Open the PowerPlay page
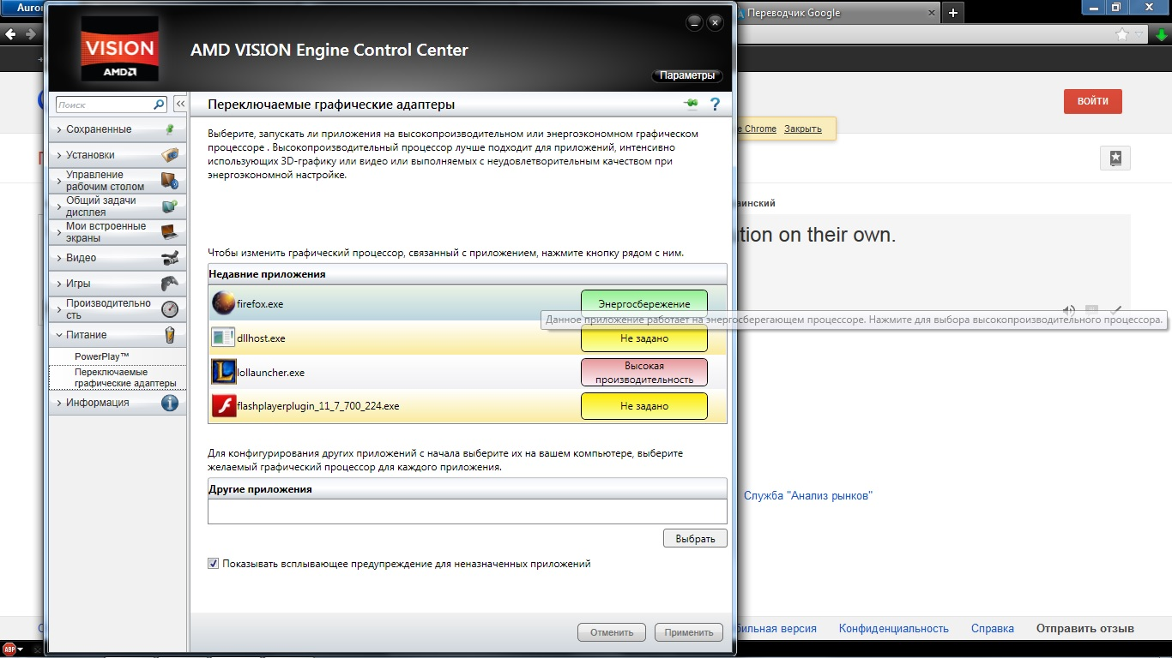Image resolution: width=1172 pixels, height=658 pixels. [102, 356]
